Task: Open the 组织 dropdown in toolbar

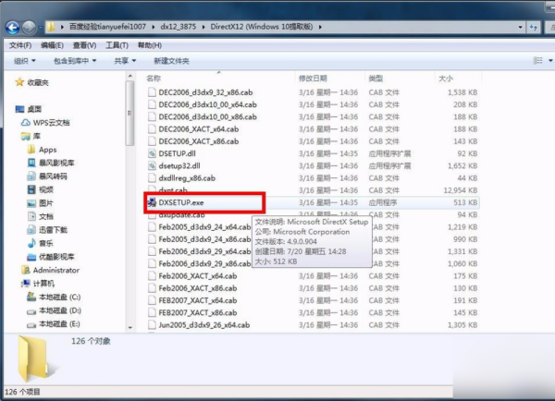Action: 25,60
